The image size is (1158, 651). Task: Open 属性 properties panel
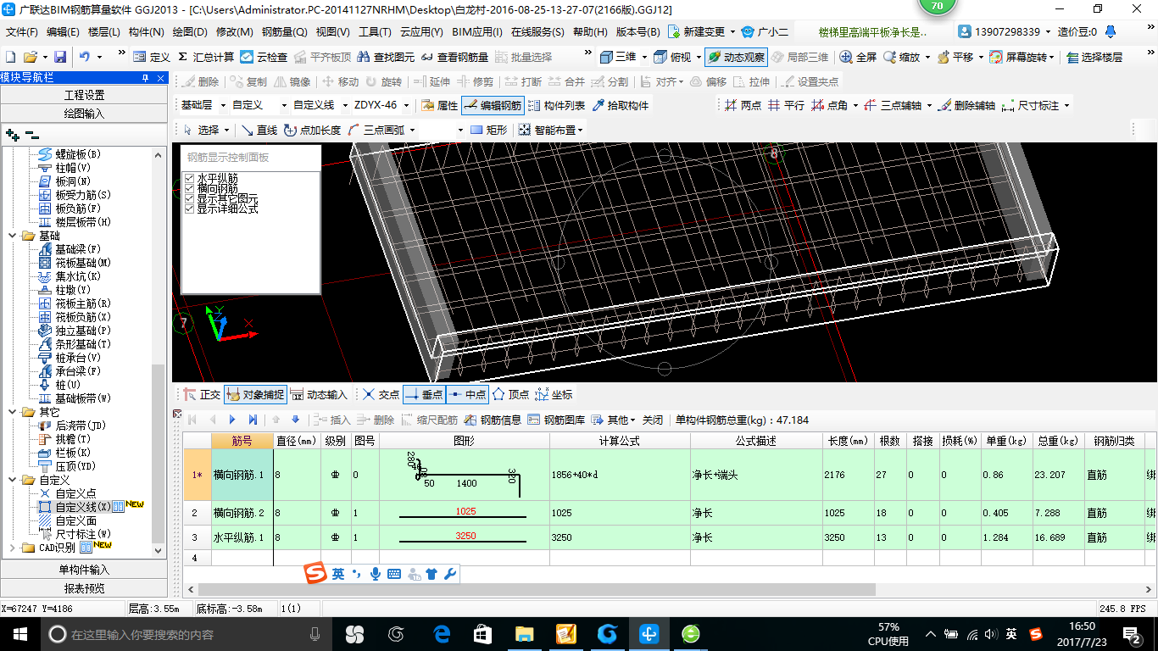pyautogui.click(x=440, y=106)
